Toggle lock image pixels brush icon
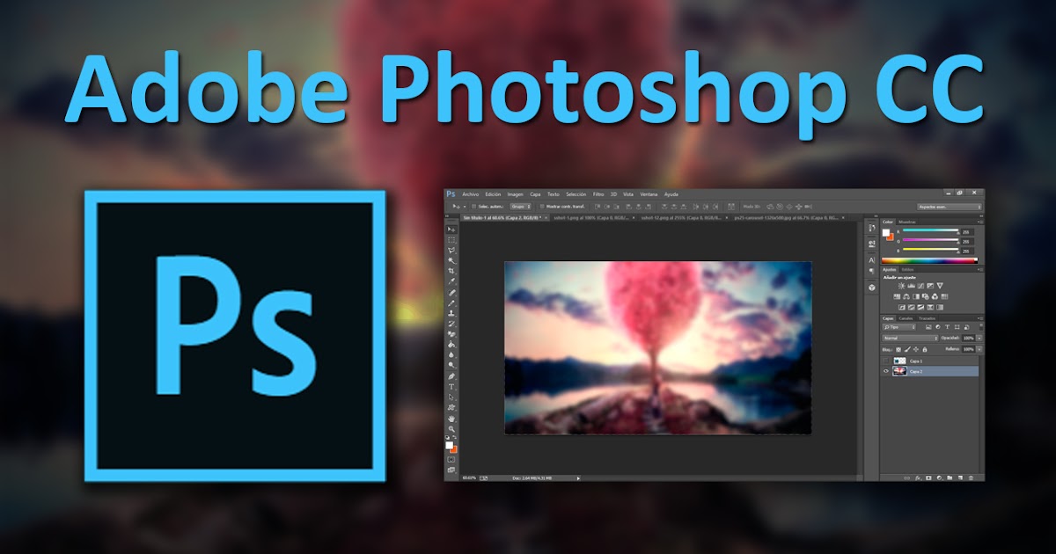Screen dimensions: 1056x554 907,349
